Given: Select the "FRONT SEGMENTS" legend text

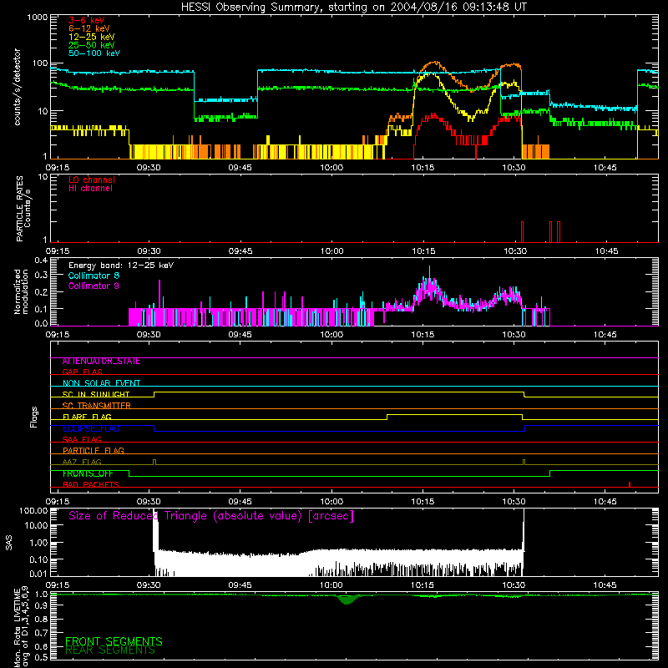Looking at the screenshot, I should pos(114,641).
